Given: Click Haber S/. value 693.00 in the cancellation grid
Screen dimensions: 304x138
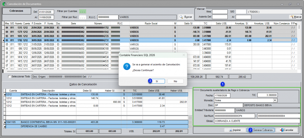Looking at the screenshot, I should [x=117, y=102].
